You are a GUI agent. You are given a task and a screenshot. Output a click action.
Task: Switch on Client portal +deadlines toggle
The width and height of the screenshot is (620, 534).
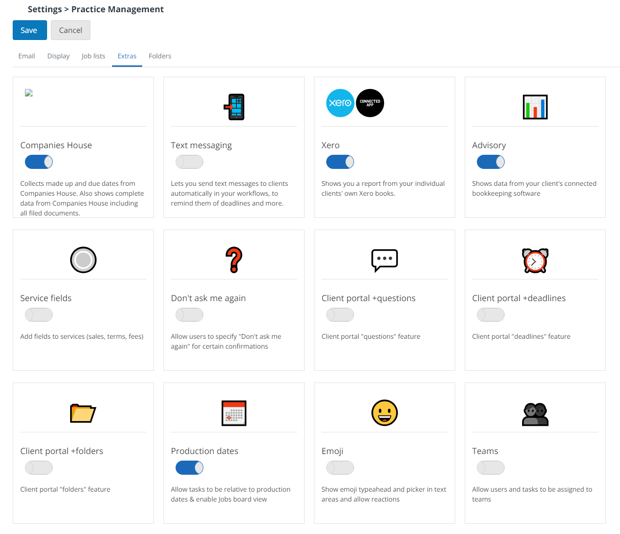point(491,315)
